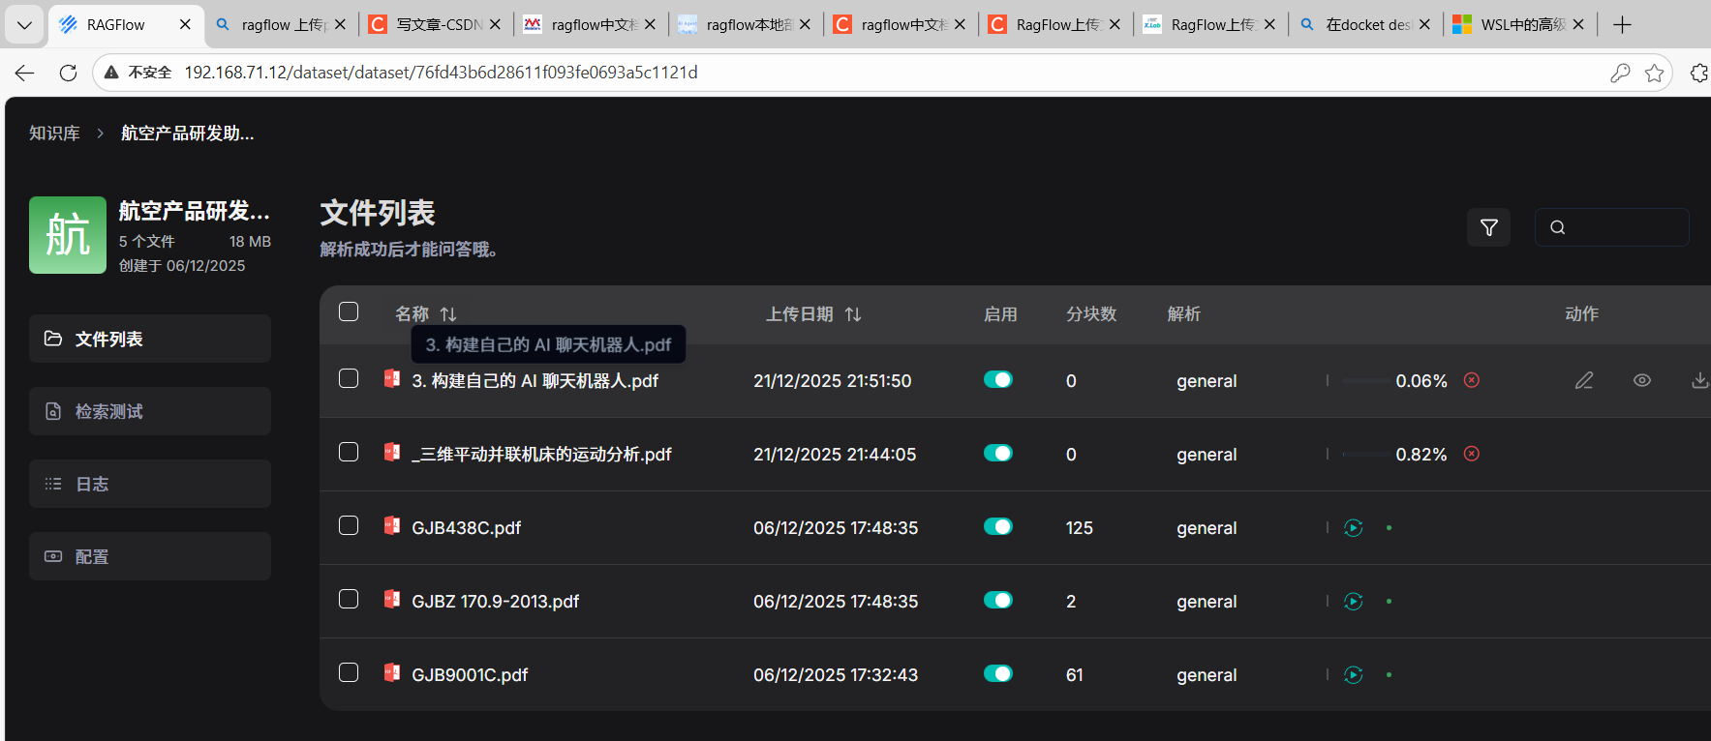
Task: Click the PDF icon of 三维平动并联机床 file
Action: (392, 452)
